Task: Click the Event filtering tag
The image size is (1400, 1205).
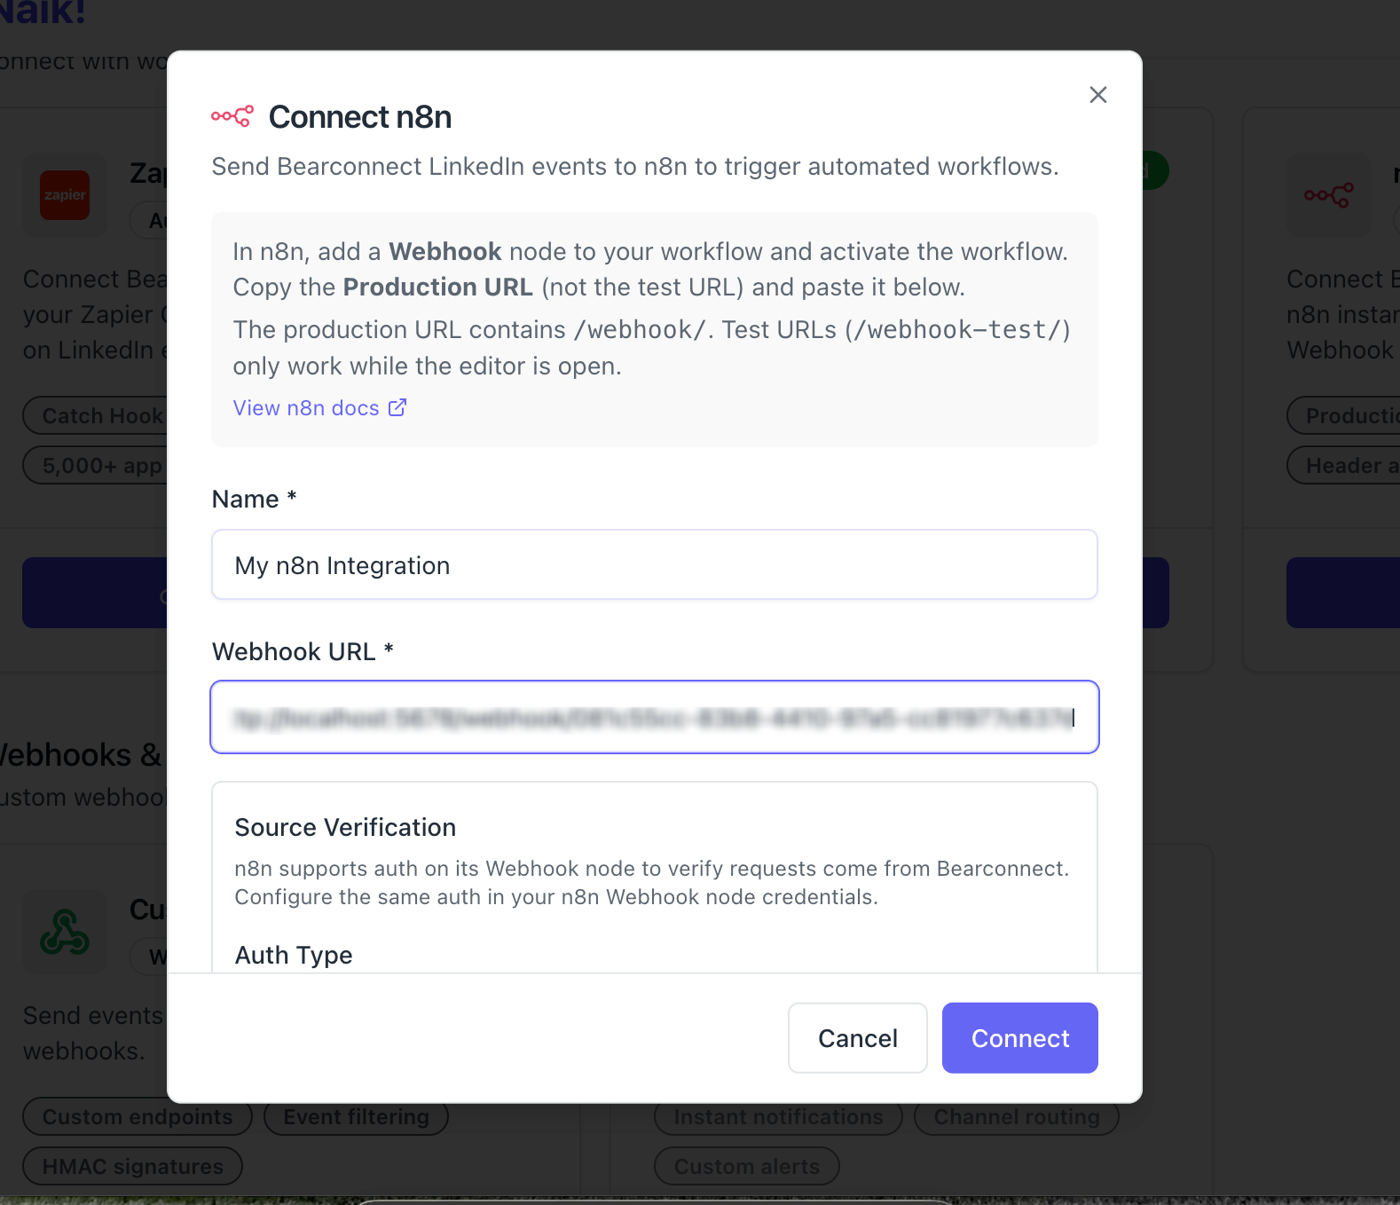Action: click(356, 1117)
